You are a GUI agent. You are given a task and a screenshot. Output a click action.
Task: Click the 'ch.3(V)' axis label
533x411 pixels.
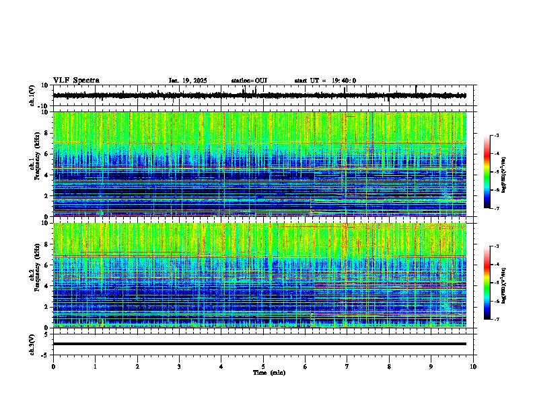click(32, 345)
